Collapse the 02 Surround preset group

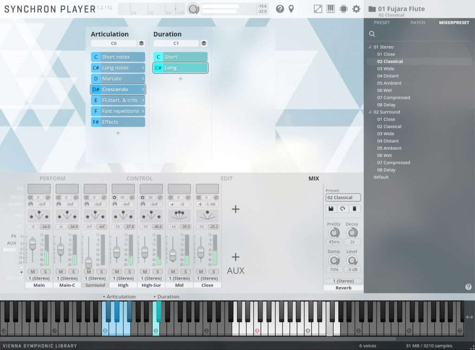[x=370, y=112]
